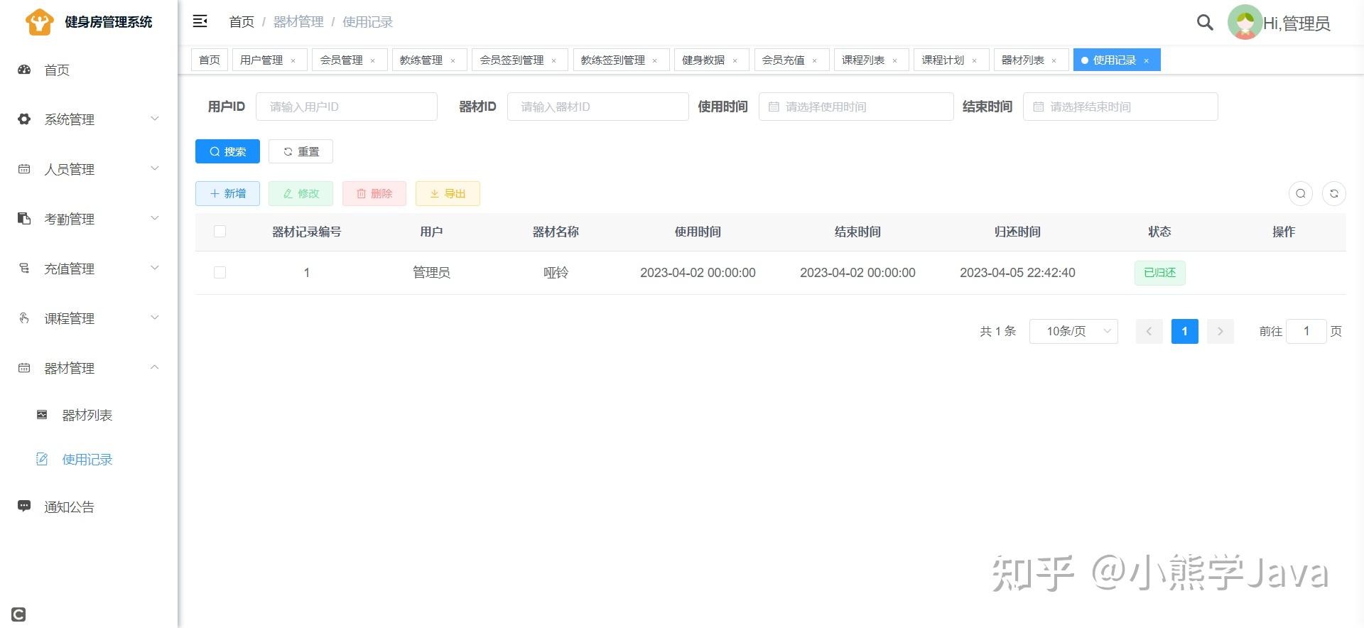The width and height of the screenshot is (1364, 628).
Task: Click the 考勤管理 icon in sidebar
Action: (24, 219)
